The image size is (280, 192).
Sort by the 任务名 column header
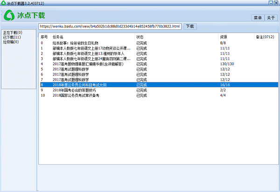tap(58, 37)
